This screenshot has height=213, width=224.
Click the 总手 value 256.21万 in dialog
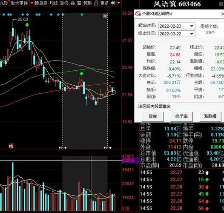[x=172, y=83]
